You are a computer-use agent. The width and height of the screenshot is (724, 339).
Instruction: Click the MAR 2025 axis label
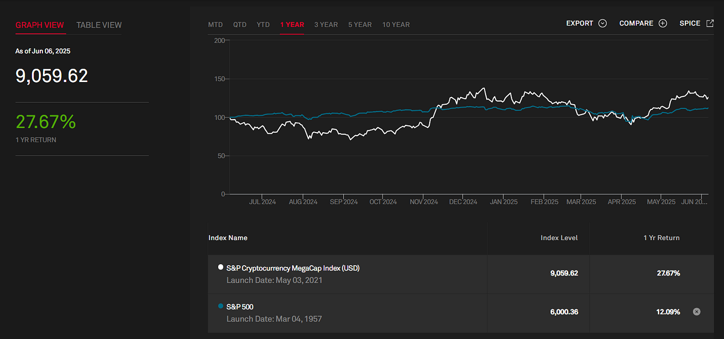coord(581,202)
